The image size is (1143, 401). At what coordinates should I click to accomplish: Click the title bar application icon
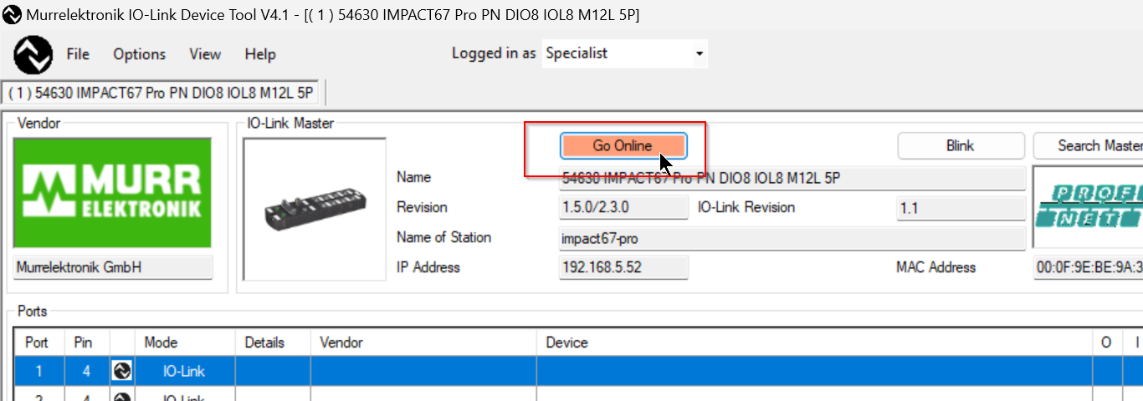pyautogui.click(x=13, y=15)
